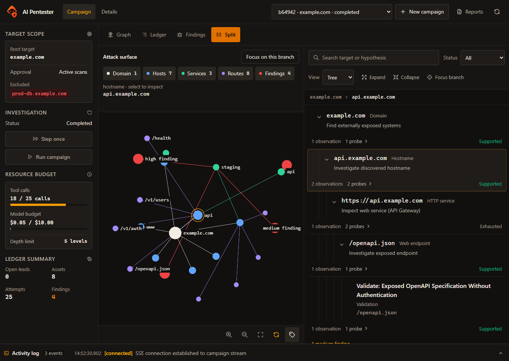The image size is (509, 361).
Task: Open the Findings view tab
Action: click(191, 35)
